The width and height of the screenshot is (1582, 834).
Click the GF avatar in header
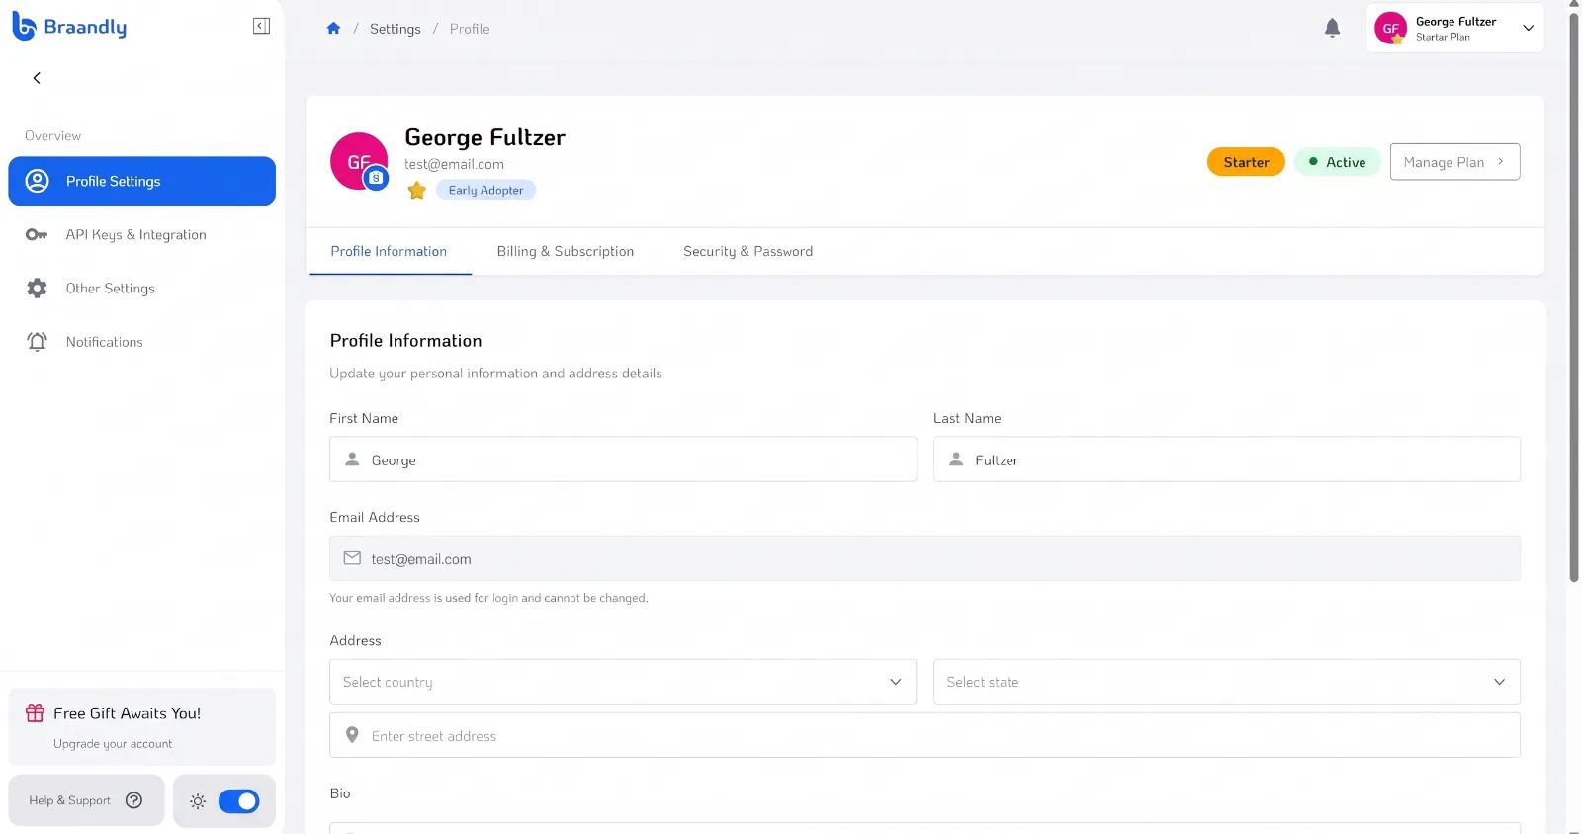(x=1390, y=28)
